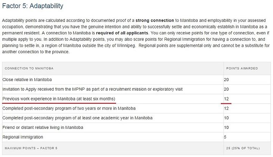This screenshot has width=273, height=157.
Task: Click the 10 points for one academic year program
Action: pyautogui.click(x=226, y=118)
